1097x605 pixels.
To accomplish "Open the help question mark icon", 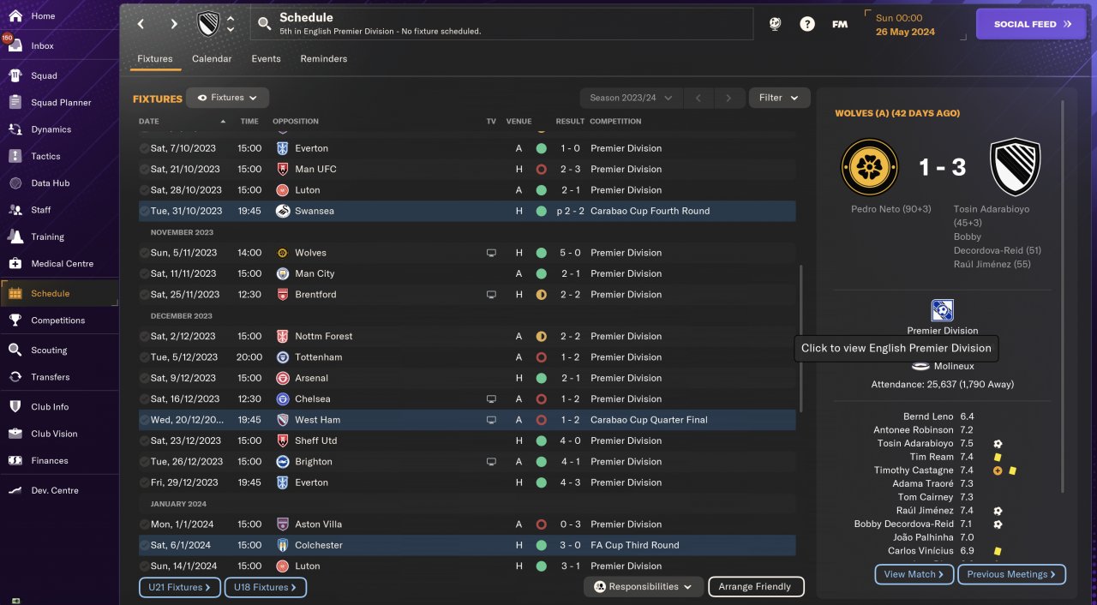I will (x=807, y=24).
